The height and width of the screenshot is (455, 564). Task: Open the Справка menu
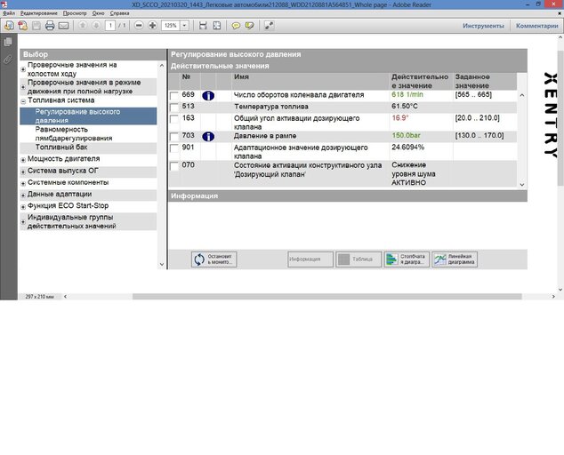click(119, 13)
